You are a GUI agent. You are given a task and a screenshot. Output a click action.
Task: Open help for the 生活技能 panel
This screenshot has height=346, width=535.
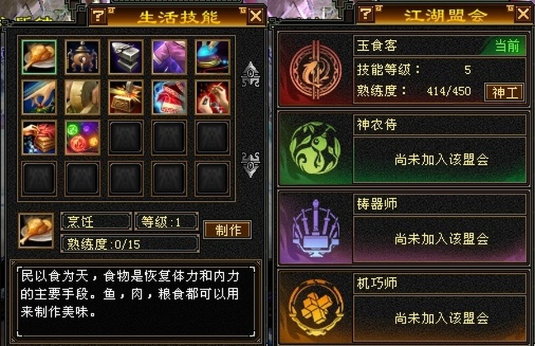tap(99, 16)
